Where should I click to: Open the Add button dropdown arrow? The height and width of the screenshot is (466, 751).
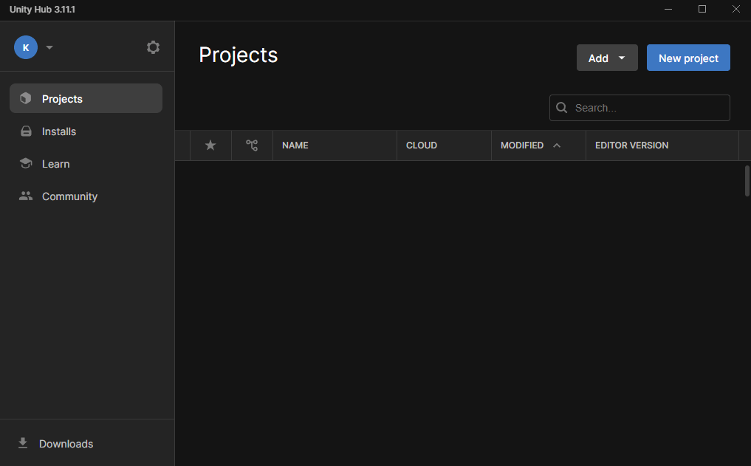[x=622, y=58]
